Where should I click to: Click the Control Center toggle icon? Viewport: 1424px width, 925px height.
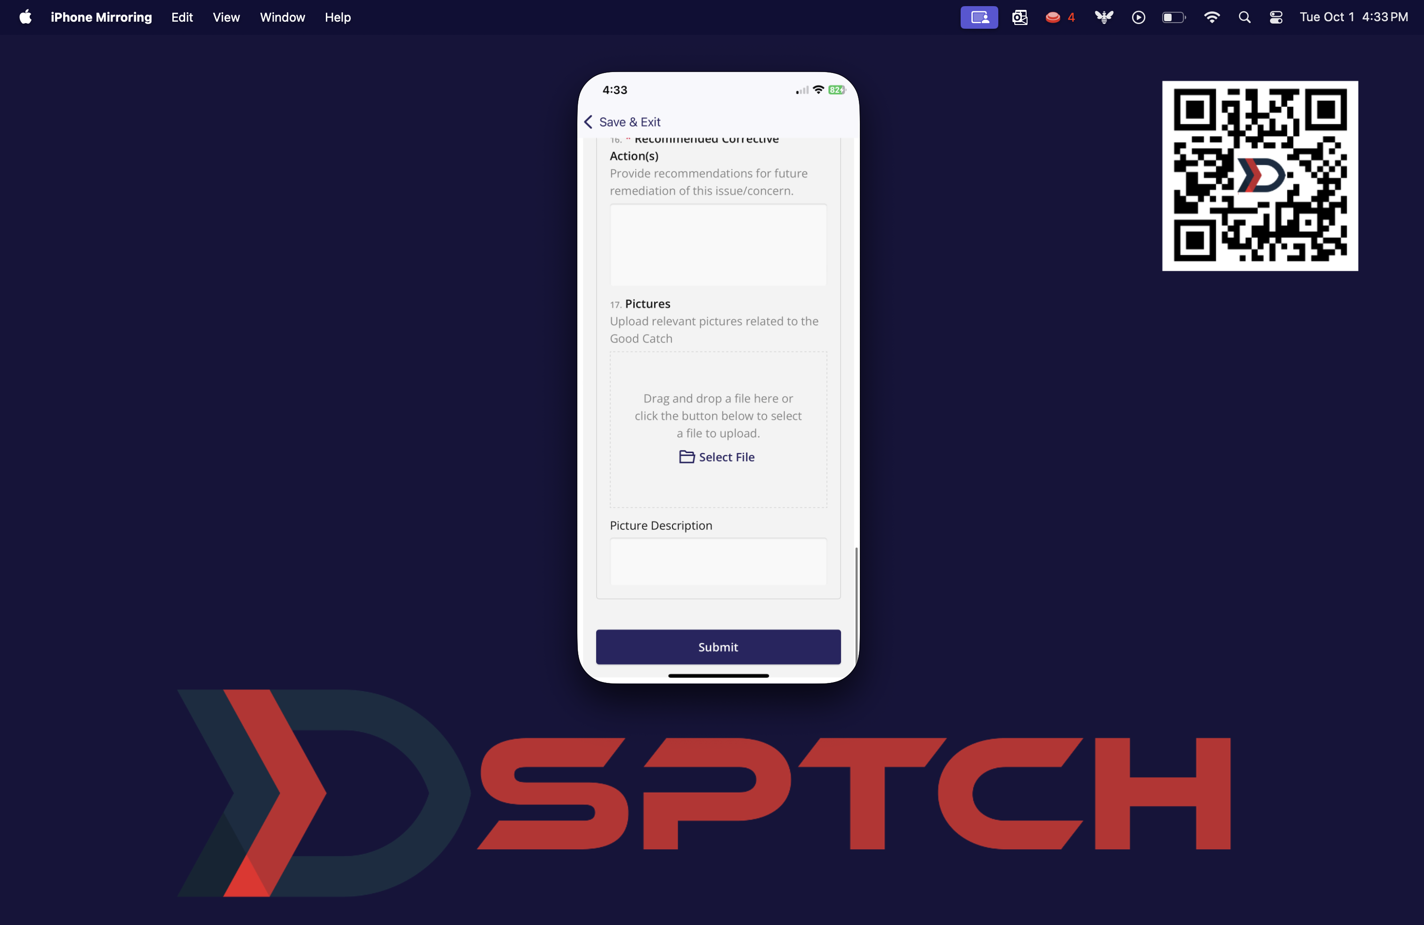point(1275,16)
